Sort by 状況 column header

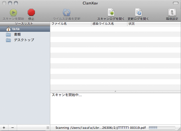pyautogui.click(x=154, y=24)
